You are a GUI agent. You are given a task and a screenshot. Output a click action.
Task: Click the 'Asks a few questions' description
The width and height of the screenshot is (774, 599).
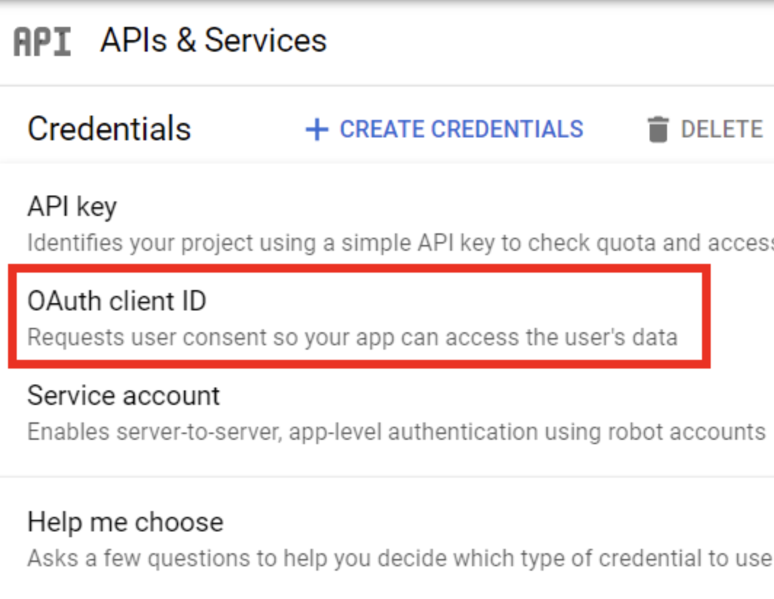[x=399, y=558]
